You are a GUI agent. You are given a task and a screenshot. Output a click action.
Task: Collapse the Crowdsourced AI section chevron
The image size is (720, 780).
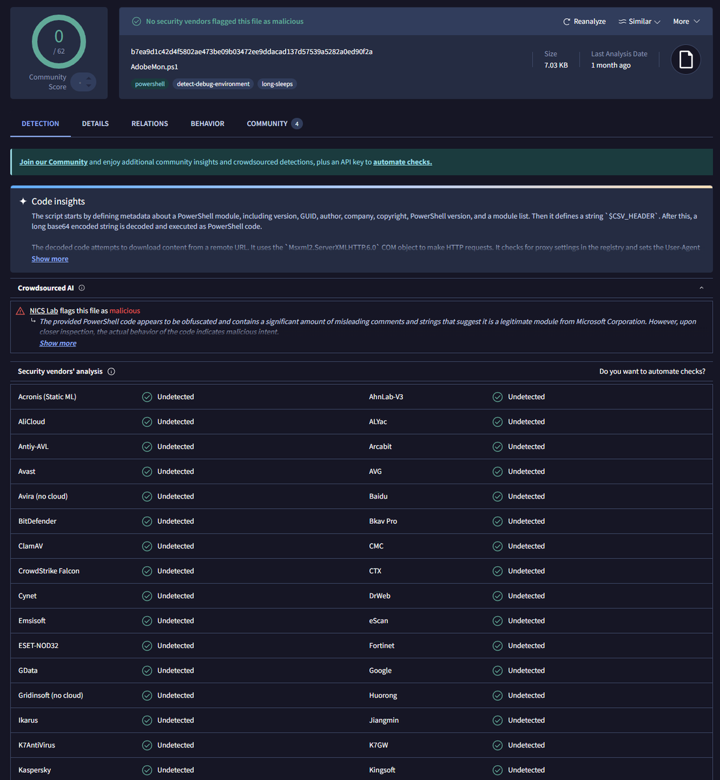[x=701, y=288]
